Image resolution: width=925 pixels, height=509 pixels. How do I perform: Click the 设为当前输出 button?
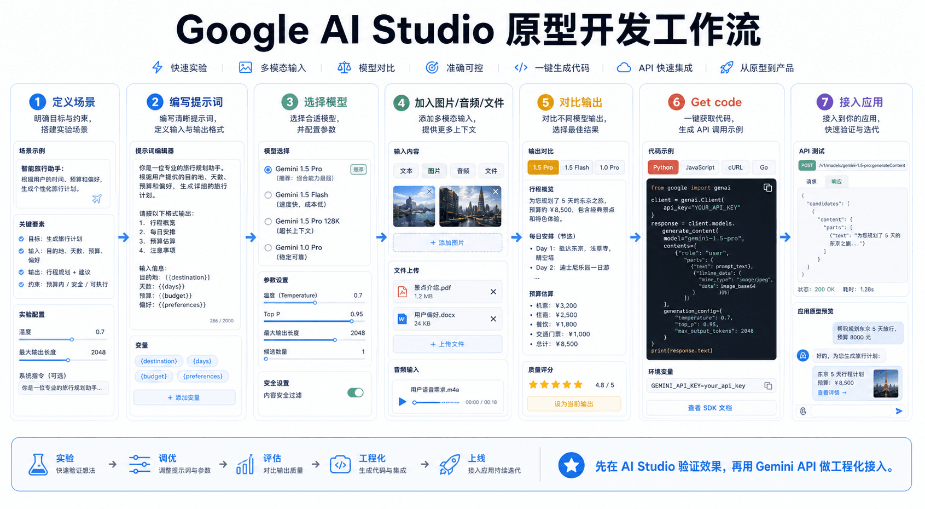574,404
